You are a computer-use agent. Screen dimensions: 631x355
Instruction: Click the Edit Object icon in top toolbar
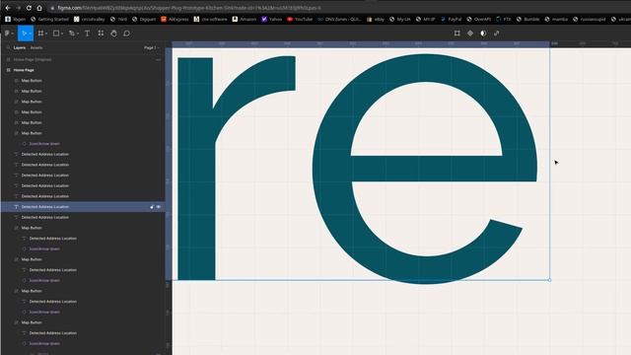pos(456,34)
